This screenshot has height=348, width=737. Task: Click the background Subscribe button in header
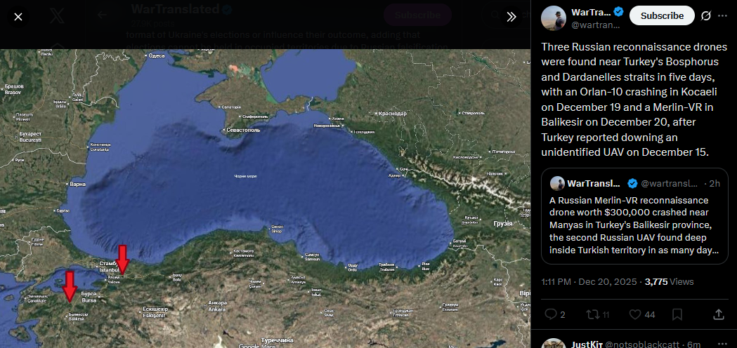pyautogui.click(x=417, y=15)
